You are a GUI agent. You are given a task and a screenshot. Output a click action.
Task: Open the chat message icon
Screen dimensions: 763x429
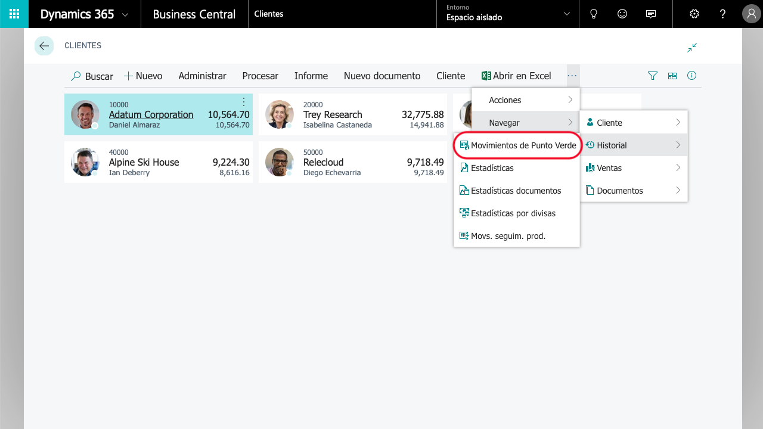(x=651, y=14)
